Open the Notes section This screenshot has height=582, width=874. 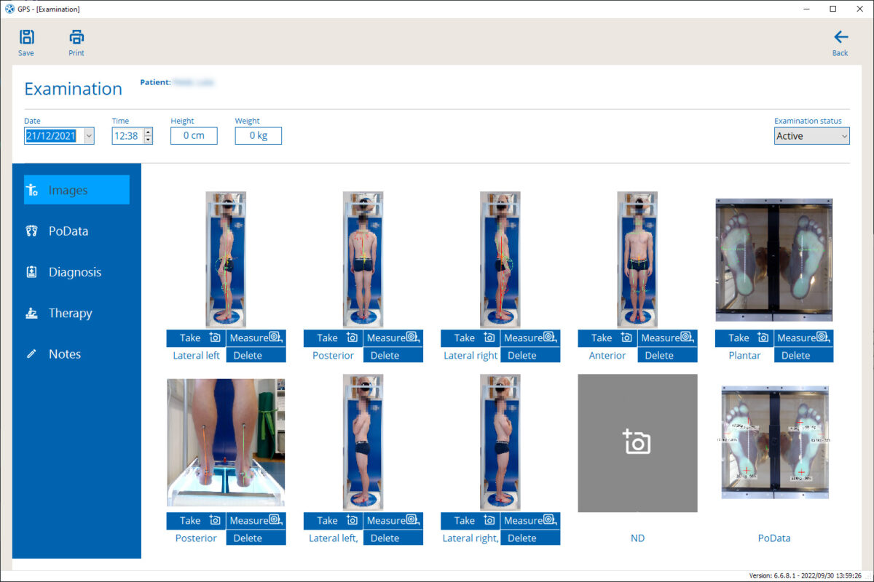64,354
